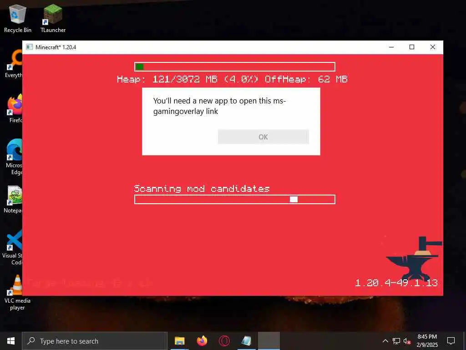This screenshot has width=466, height=350.
Task: Open network status tray icon
Action: click(396, 341)
